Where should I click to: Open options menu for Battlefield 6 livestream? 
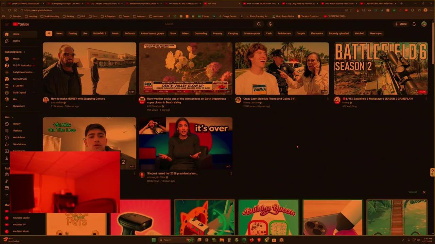[x=426, y=99]
